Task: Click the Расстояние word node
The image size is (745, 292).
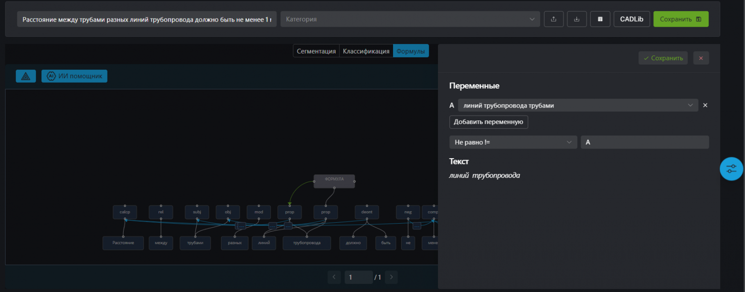Action: pyautogui.click(x=123, y=243)
